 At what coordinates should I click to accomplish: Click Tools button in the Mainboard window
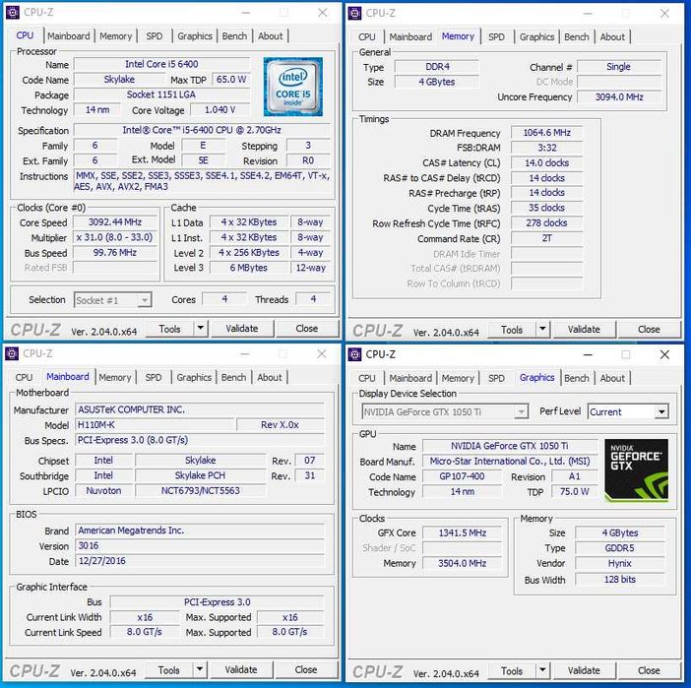[x=168, y=670]
